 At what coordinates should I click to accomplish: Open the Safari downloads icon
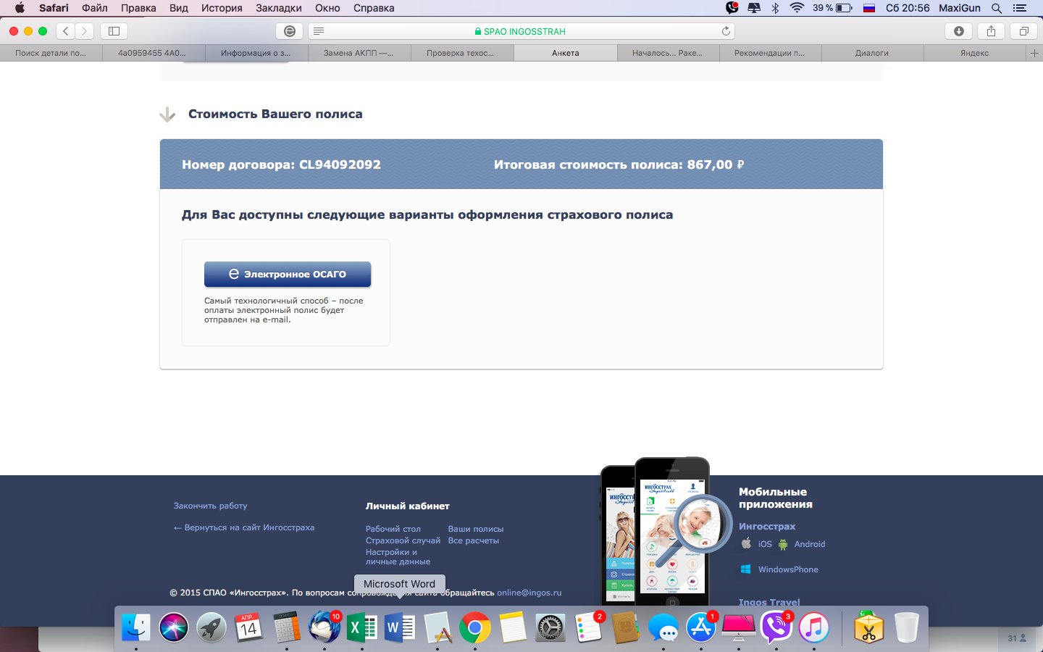(x=958, y=31)
